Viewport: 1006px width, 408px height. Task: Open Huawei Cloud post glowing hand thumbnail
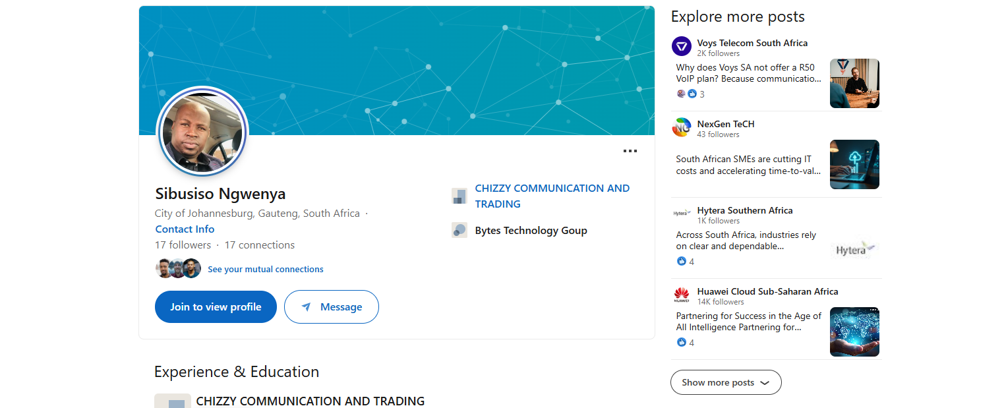click(854, 332)
